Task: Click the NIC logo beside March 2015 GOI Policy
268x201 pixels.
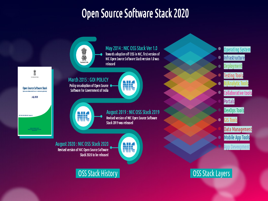Action: pos(129,85)
